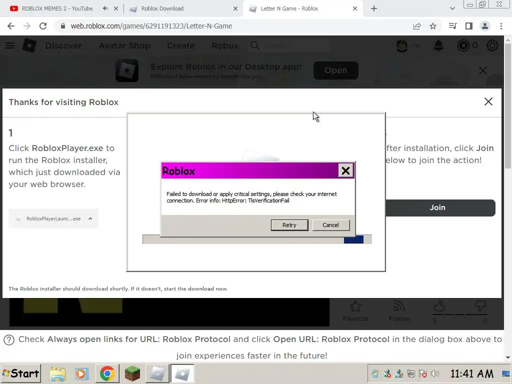Close the Roblox error dialog with the X
The height and width of the screenshot is (384, 512).
pos(345,170)
